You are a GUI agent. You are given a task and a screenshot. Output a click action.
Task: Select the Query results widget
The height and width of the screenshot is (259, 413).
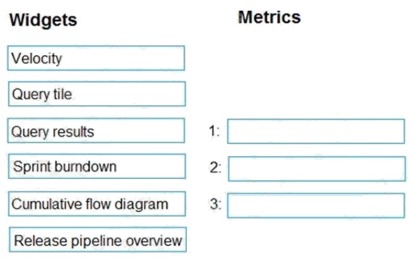[x=96, y=131]
